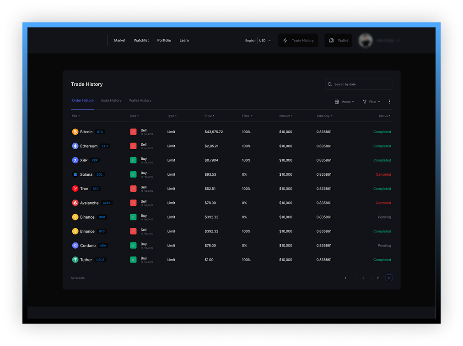Switch to the Insta History tab
463x346 pixels.
(x=111, y=100)
